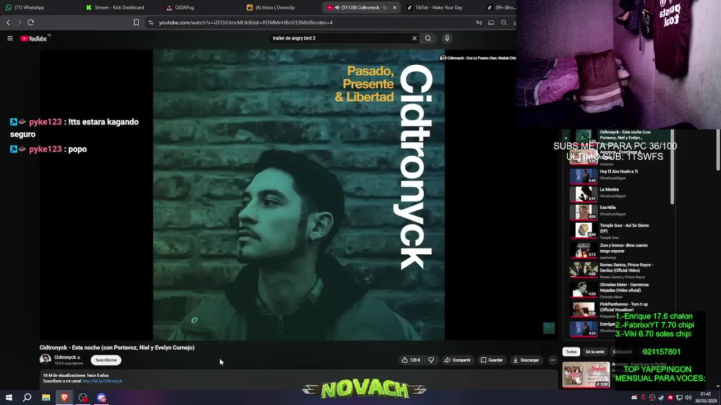Switch to the CEDAPug tab

201,7
